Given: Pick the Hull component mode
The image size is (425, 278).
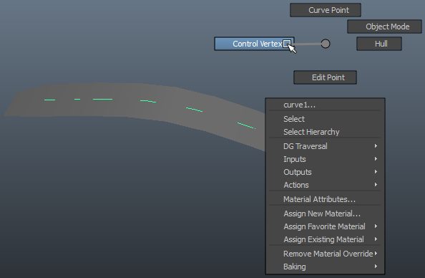Looking at the screenshot, I should 379,44.
